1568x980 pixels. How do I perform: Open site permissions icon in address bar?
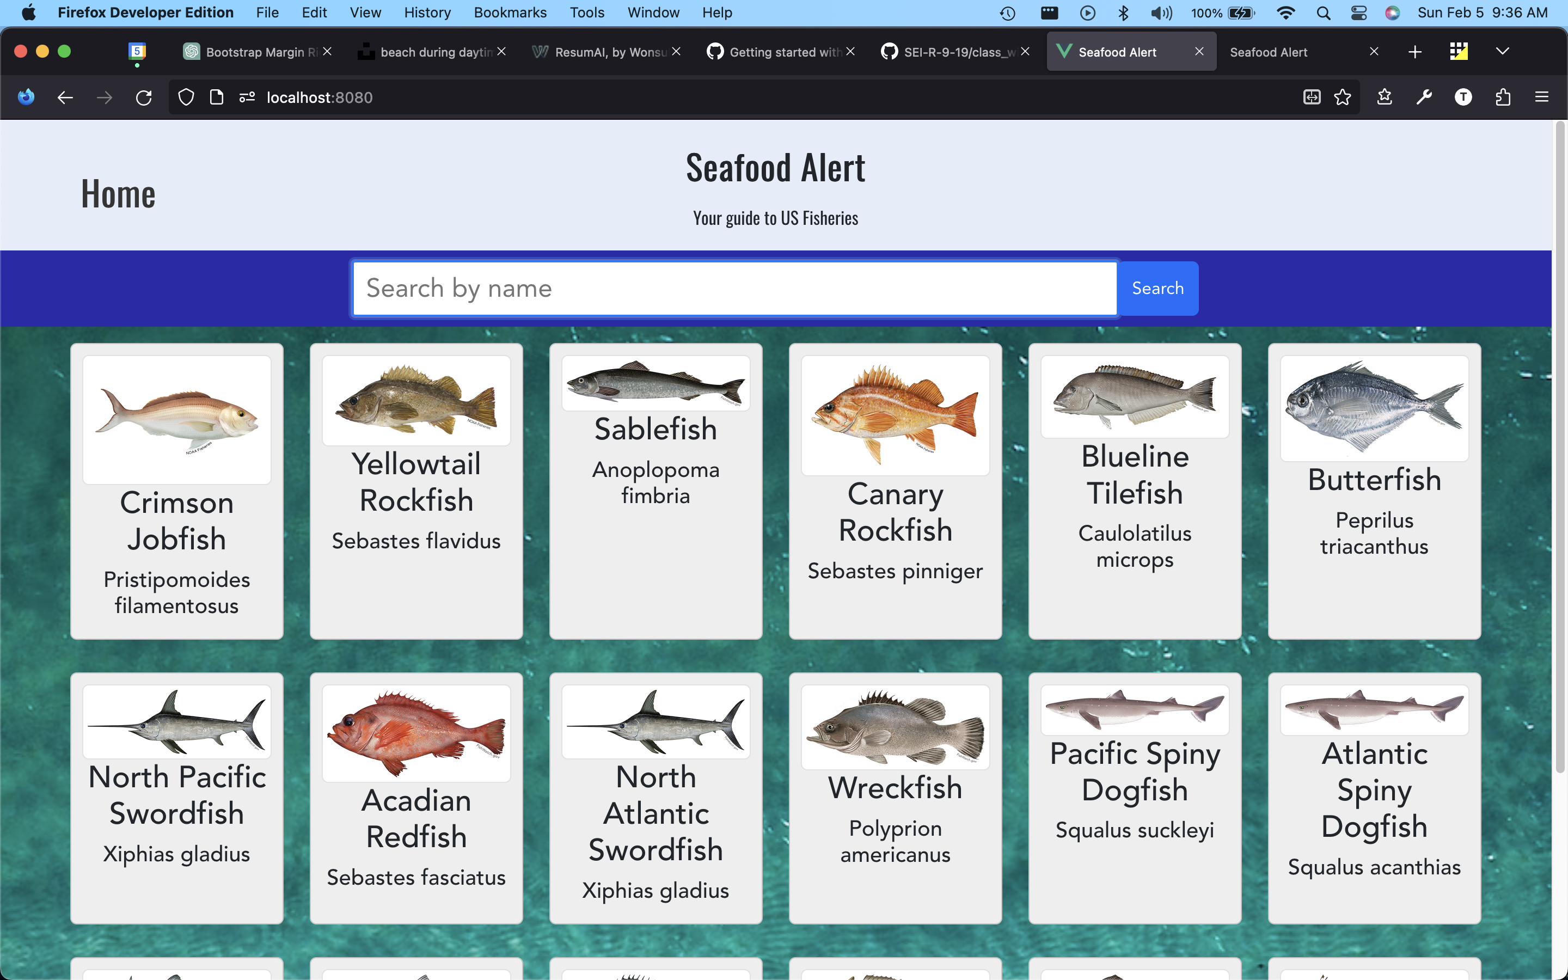click(247, 97)
